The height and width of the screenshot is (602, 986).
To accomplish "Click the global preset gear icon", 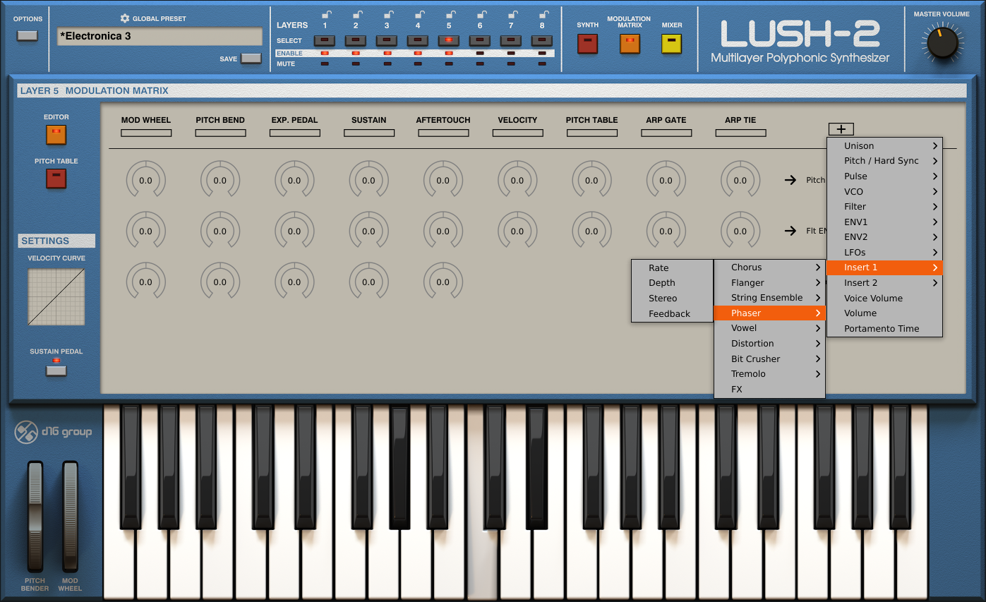I will [125, 18].
